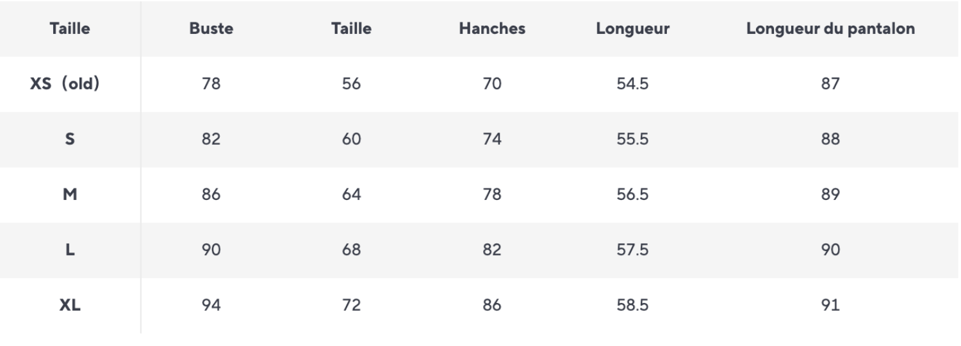
Task: Click Longueur value 58.5 for XL
Action: [632, 305]
